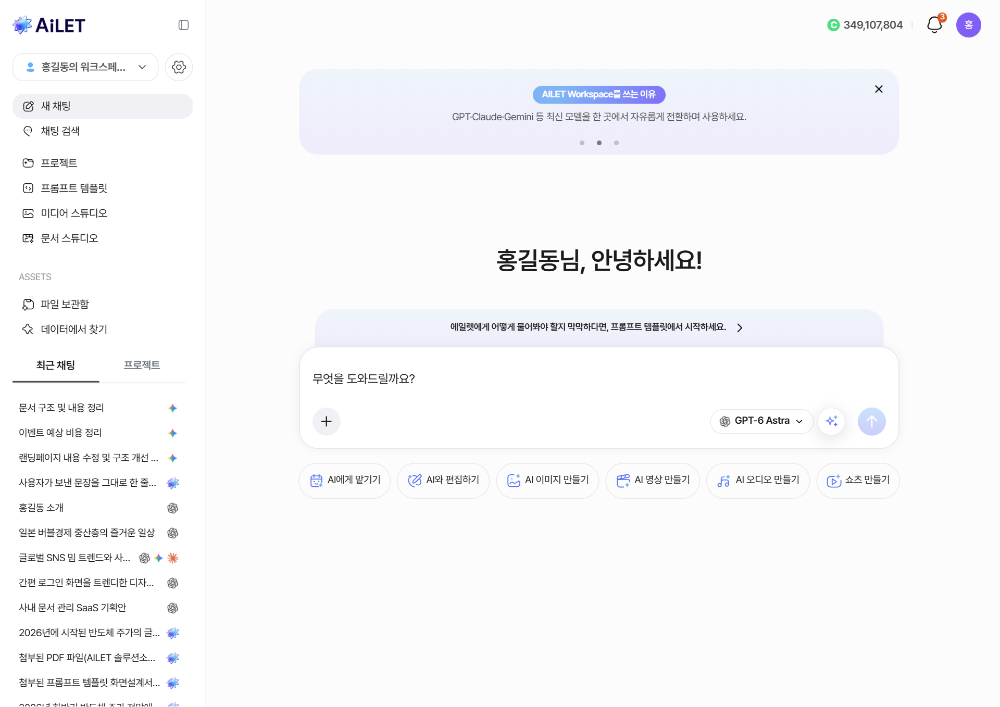1000x707 pixels.
Task: Click Claude icon beside '글로벌 SNS 밈 트렌드'
Action: tap(173, 558)
